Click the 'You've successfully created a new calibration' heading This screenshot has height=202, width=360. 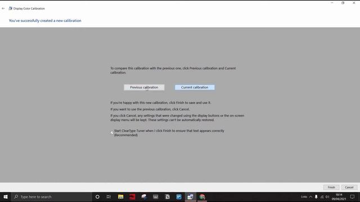[x=45, y=21]
